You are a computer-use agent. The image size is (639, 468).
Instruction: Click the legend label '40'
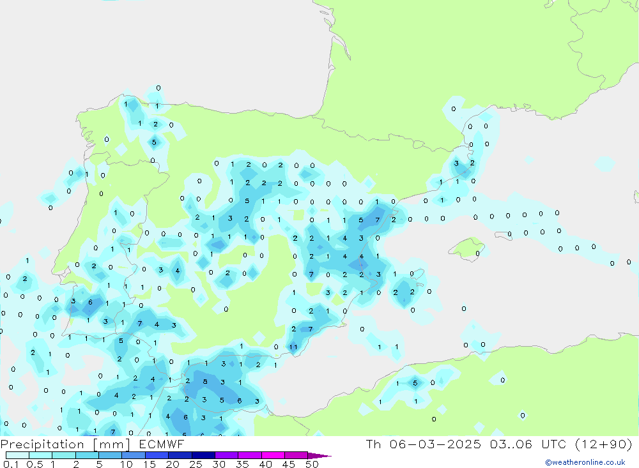pos(265,464)
